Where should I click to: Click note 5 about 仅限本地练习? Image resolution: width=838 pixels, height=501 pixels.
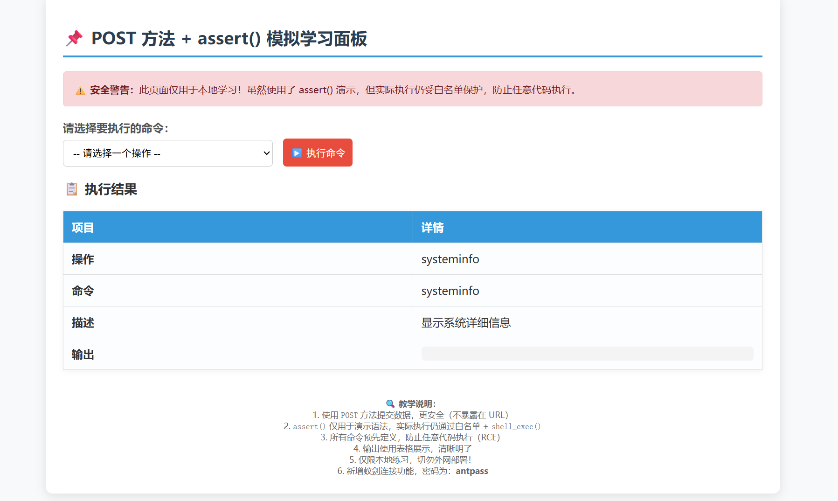410,460
